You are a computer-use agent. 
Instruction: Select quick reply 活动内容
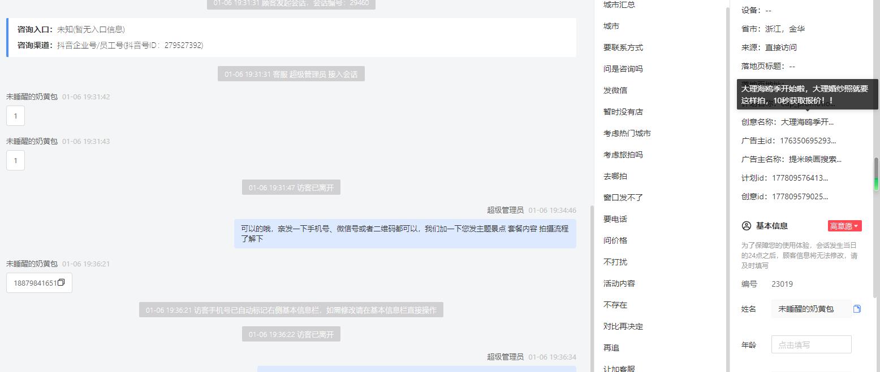point(619,283)
